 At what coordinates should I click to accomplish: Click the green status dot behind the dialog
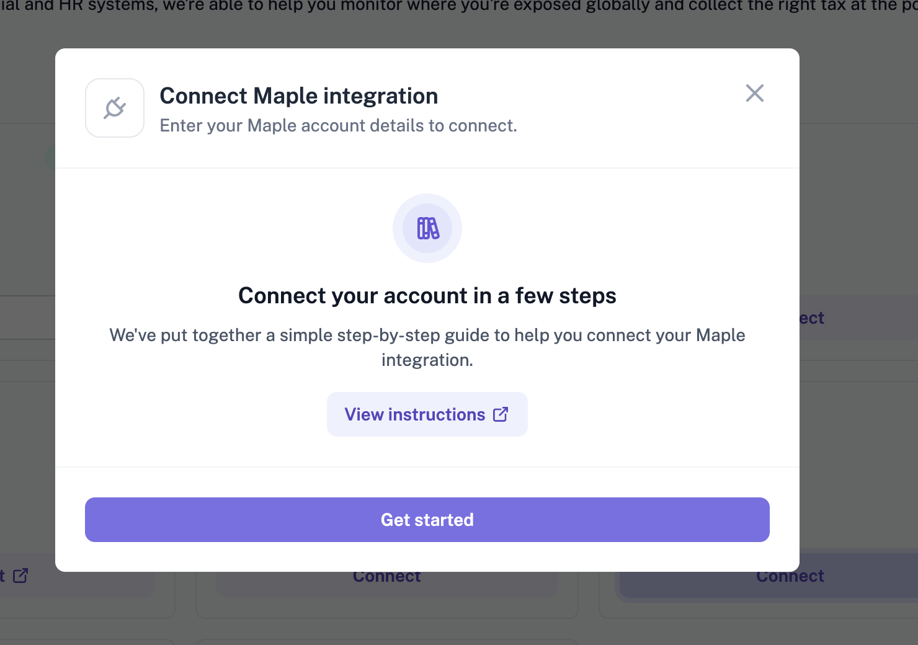pos(50,158)
